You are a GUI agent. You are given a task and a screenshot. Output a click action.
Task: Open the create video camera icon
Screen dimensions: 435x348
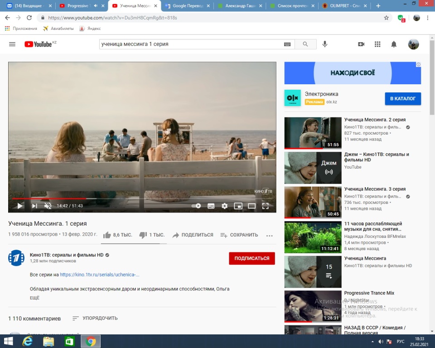click(x=361, y=44)
